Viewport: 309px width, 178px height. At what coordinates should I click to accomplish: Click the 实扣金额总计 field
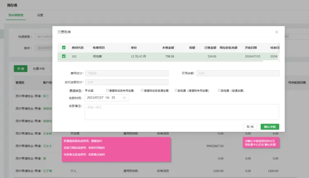[x=127, y=82]
